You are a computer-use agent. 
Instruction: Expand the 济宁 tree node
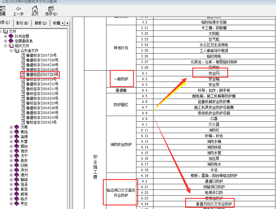coord(11,156)
